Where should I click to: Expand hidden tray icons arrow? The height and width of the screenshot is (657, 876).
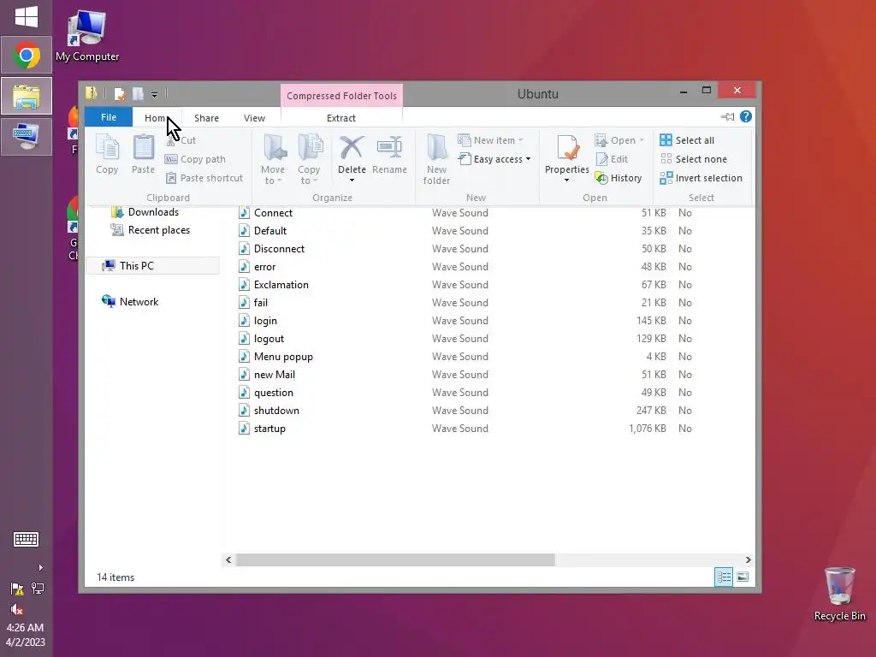point(40,568)
